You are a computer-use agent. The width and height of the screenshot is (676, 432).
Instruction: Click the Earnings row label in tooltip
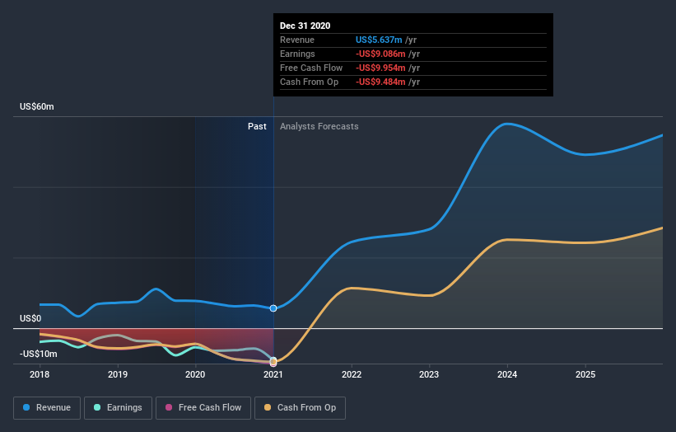pyautogui.click(x=297, y=54)
